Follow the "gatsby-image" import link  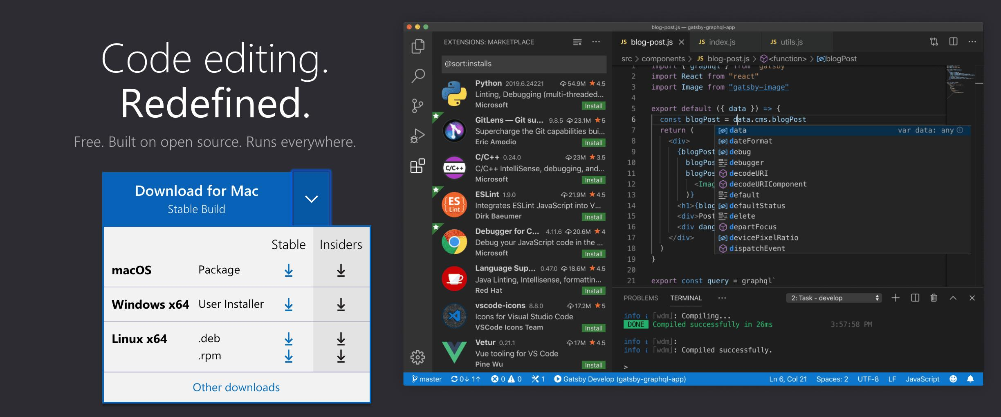point(759,87)
